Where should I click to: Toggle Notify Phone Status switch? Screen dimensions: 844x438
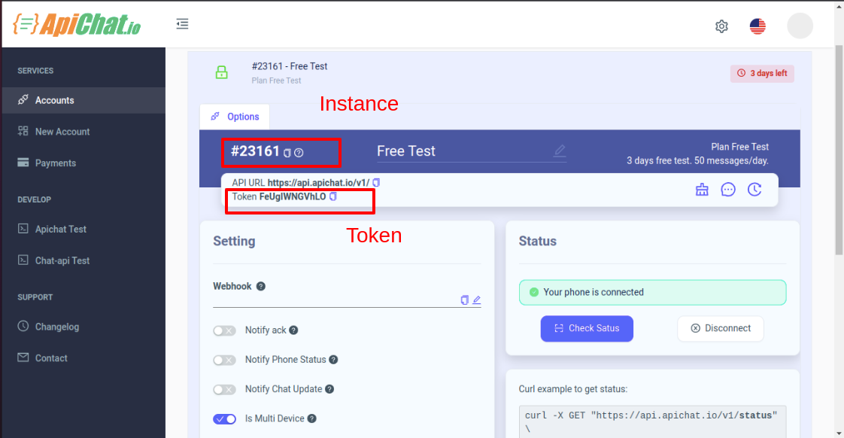tap(224, 360)
